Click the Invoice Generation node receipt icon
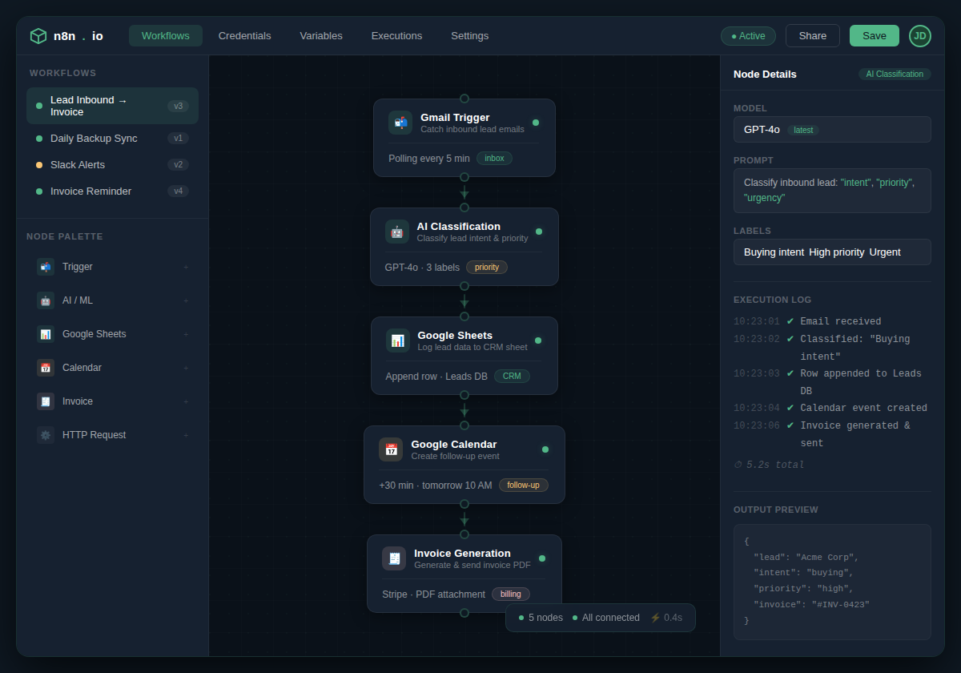The image size is (961, 673). point(394,558)
